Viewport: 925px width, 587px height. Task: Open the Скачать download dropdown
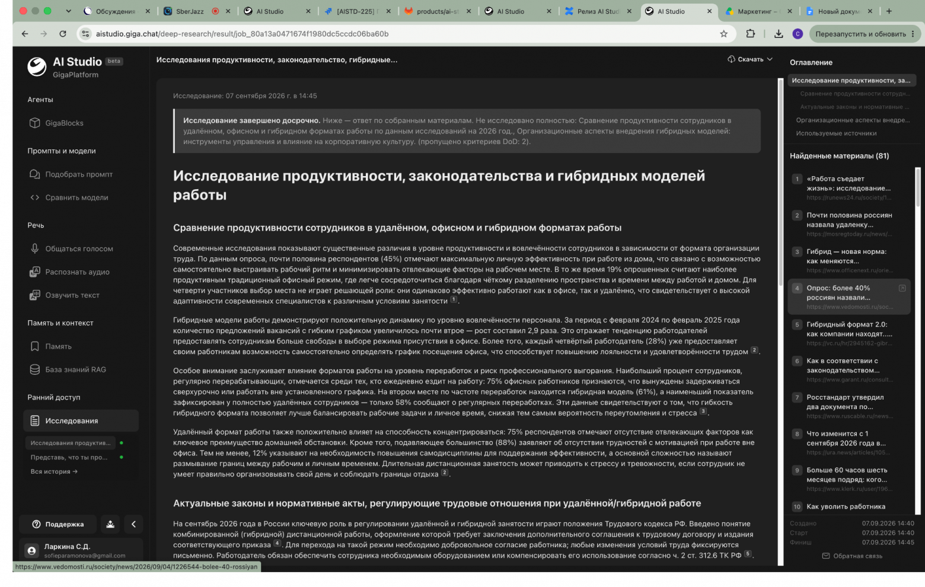click(x=750, y=59)
